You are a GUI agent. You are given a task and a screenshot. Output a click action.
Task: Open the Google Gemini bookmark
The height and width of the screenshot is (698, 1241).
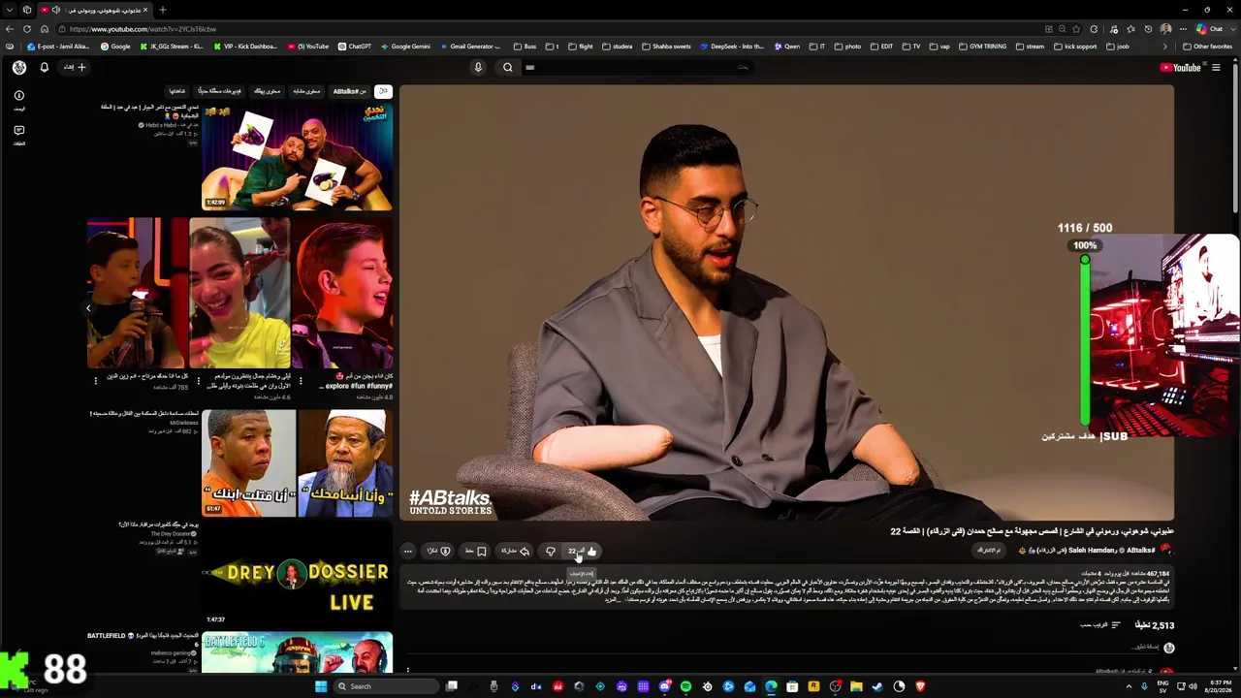coord(405,47)
